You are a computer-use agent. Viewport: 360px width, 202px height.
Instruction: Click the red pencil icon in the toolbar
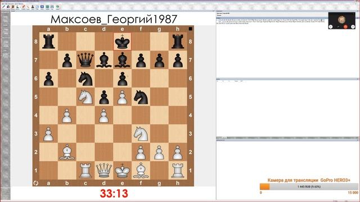pyautogui.click(x=24, y=7)
